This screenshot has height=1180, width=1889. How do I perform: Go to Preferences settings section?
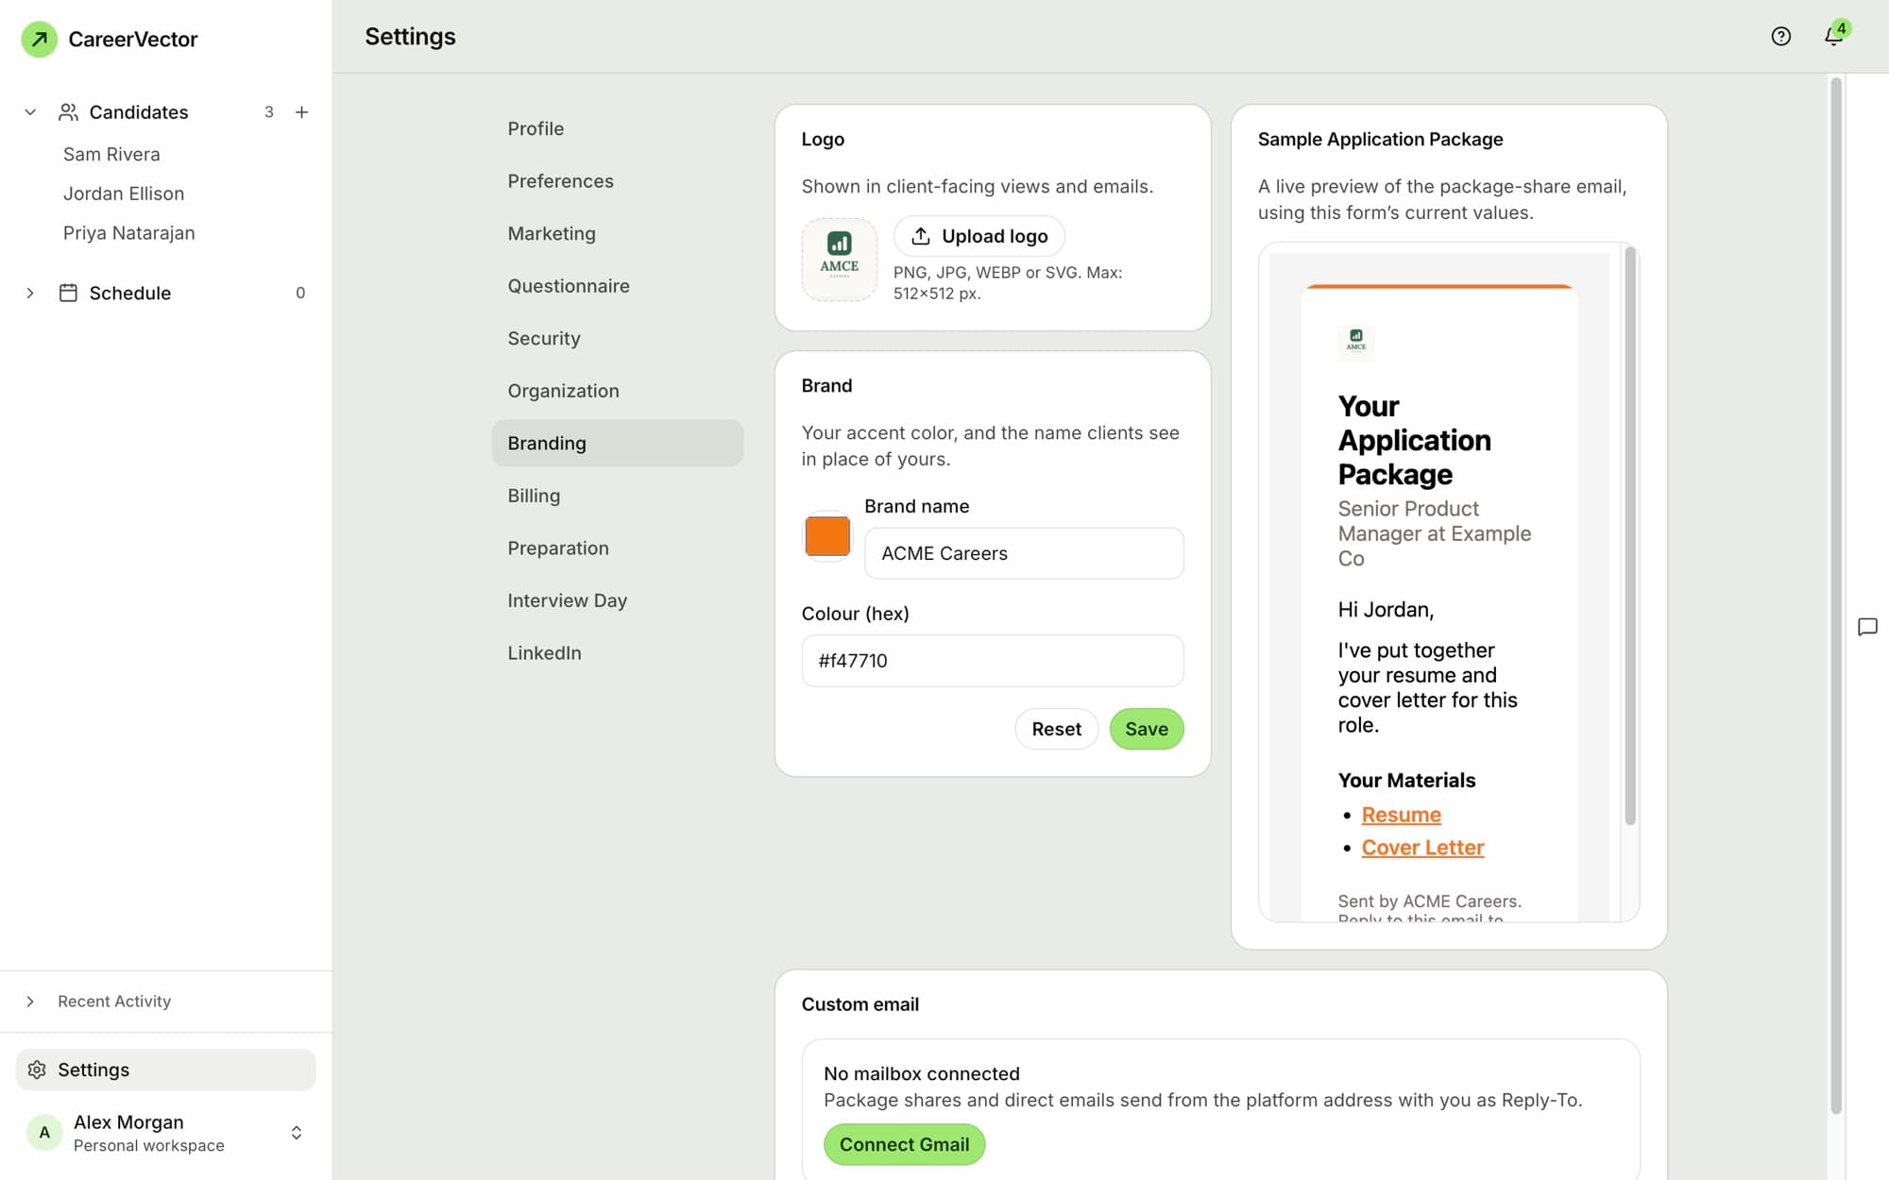point(618,181)
